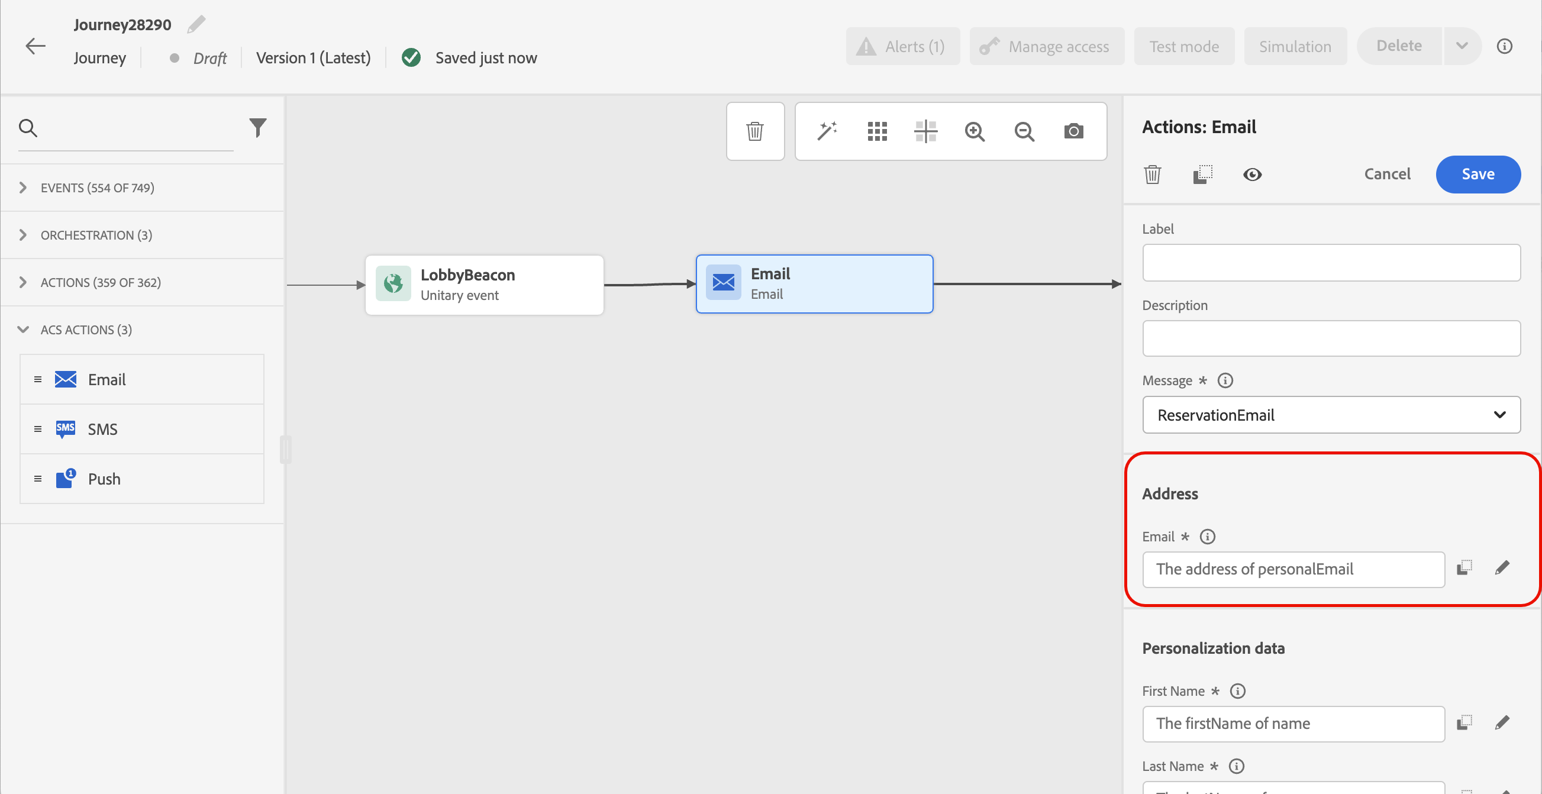Open the palette filter funnel icon
1542x794 pixels.
click(257, 127)
